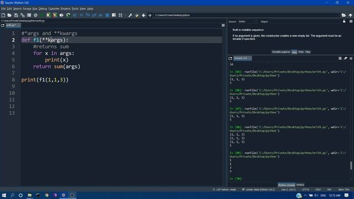The image size is (354, 199).
Task: Browse editor tabs folder icon
Action: coord(3,25)
